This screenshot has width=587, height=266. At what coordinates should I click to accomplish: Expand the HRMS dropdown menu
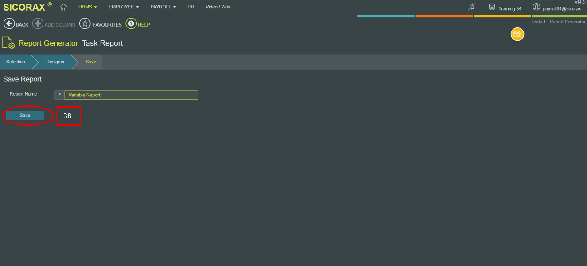[x=88, y=7]
